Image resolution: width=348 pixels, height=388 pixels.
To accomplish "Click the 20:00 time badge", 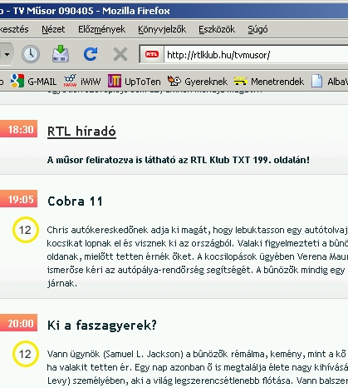I will pyautogui.click(x=18, y=323).
